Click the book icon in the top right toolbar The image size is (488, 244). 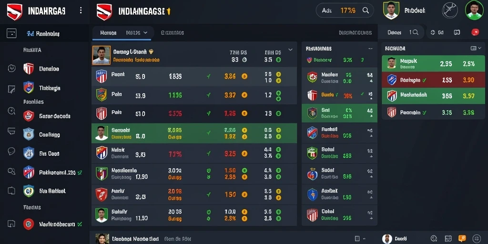click(457, 32)
